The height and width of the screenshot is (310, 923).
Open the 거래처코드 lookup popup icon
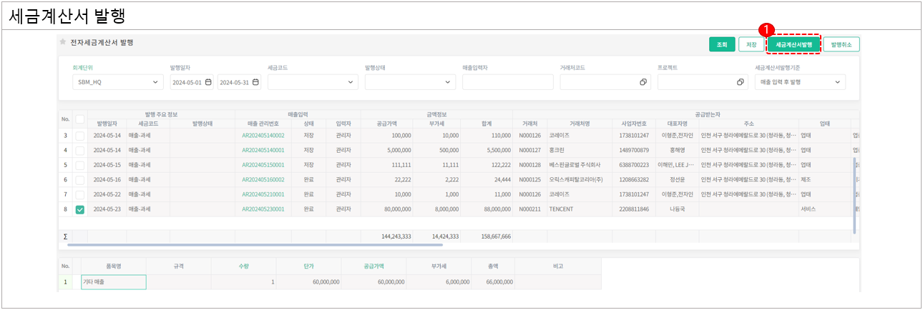pyautogui.click(x=643, y=82)
